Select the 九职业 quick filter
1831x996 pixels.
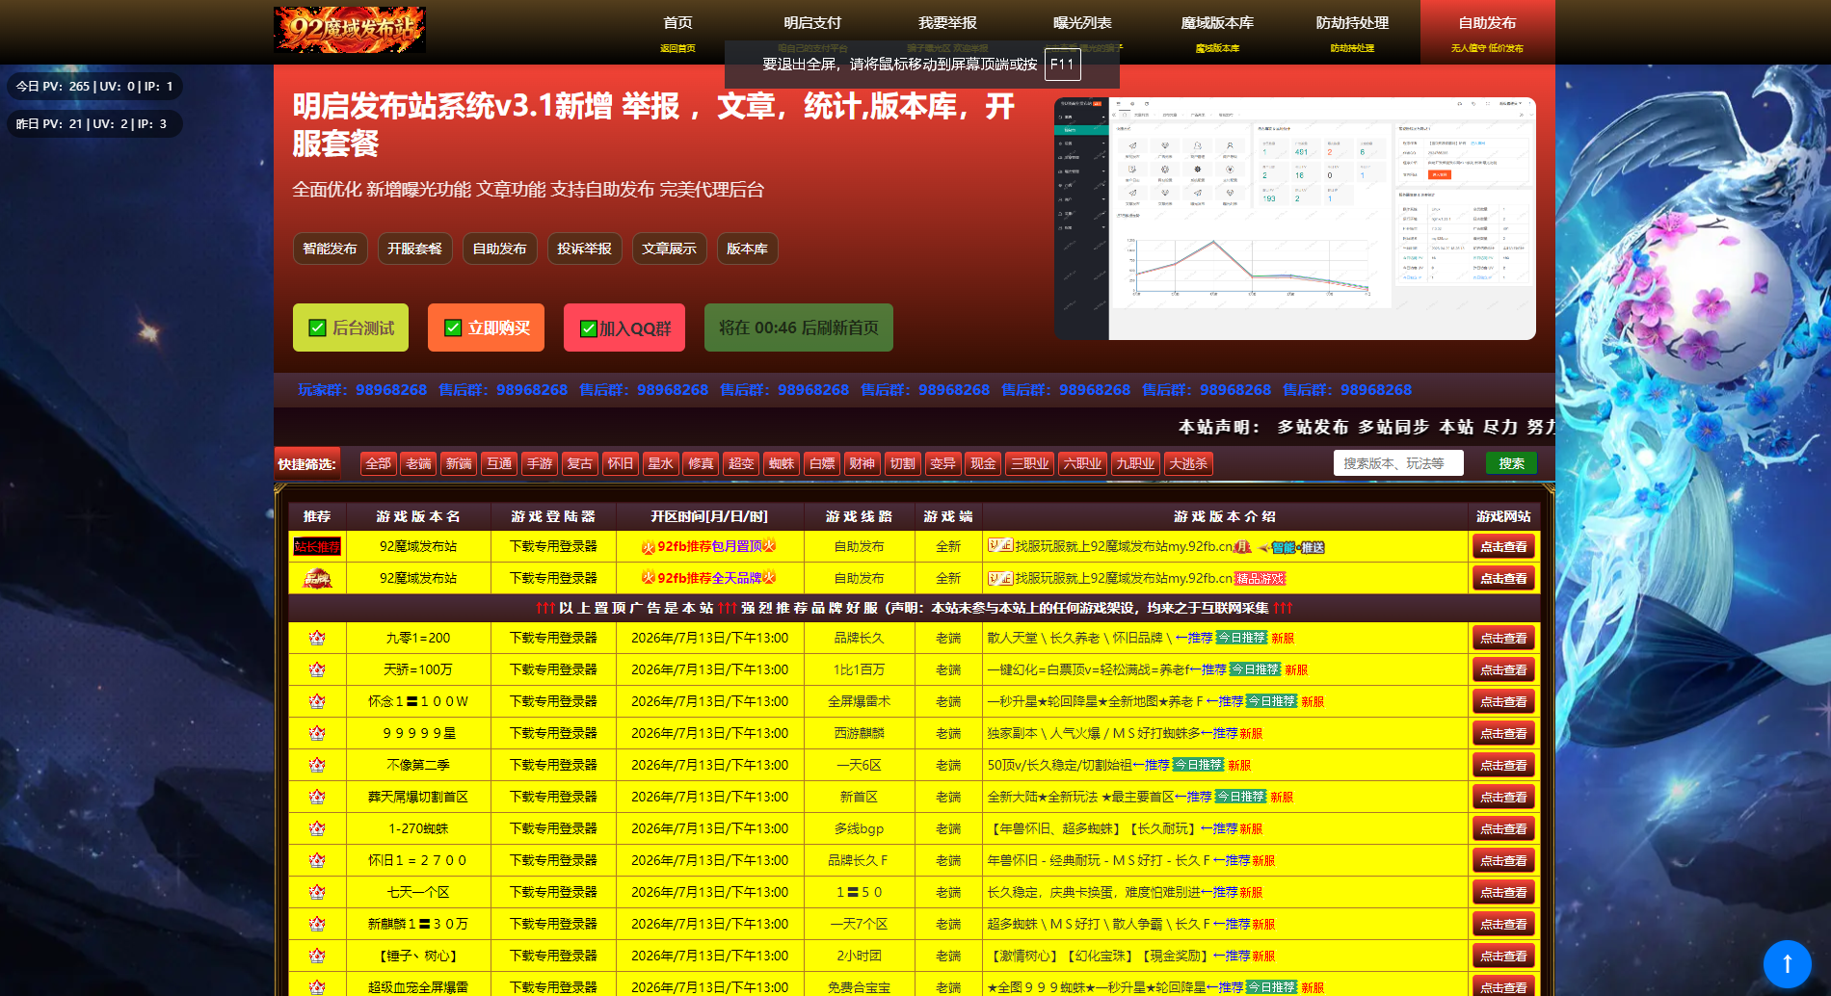point(1135,463)
